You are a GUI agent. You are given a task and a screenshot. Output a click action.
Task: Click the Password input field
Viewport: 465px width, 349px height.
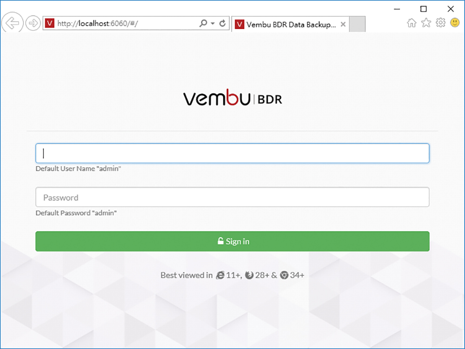coord(232,197)
